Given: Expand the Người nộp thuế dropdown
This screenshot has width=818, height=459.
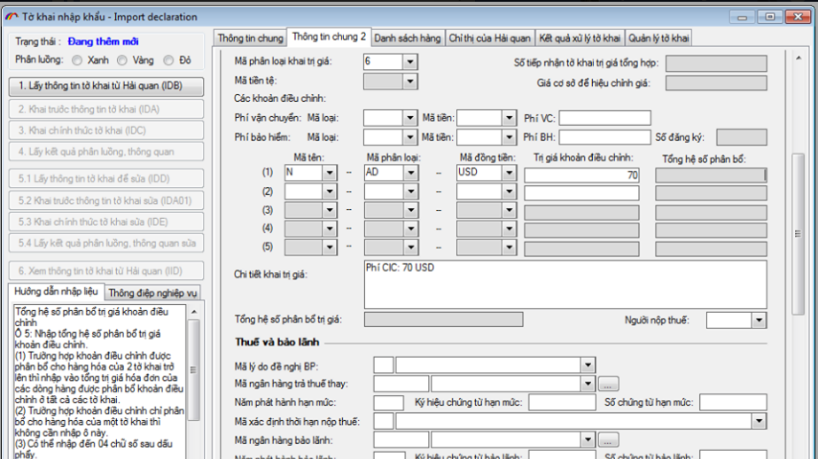Looking at the screenshot, I should [x=761, y=321].
